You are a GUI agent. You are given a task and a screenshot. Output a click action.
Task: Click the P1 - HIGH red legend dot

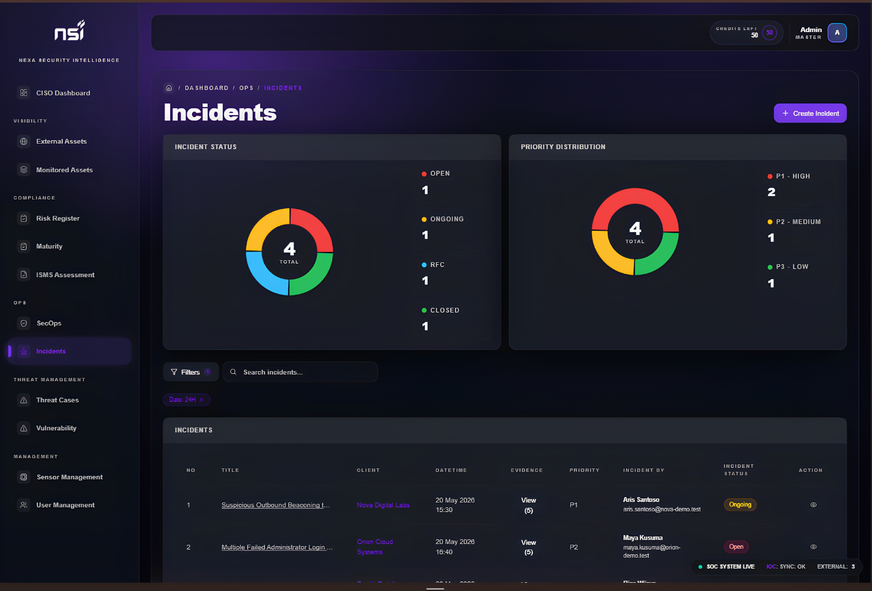[x=770, y=176]
